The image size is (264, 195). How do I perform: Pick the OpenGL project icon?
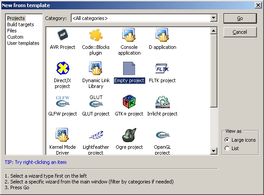[163, 135]
